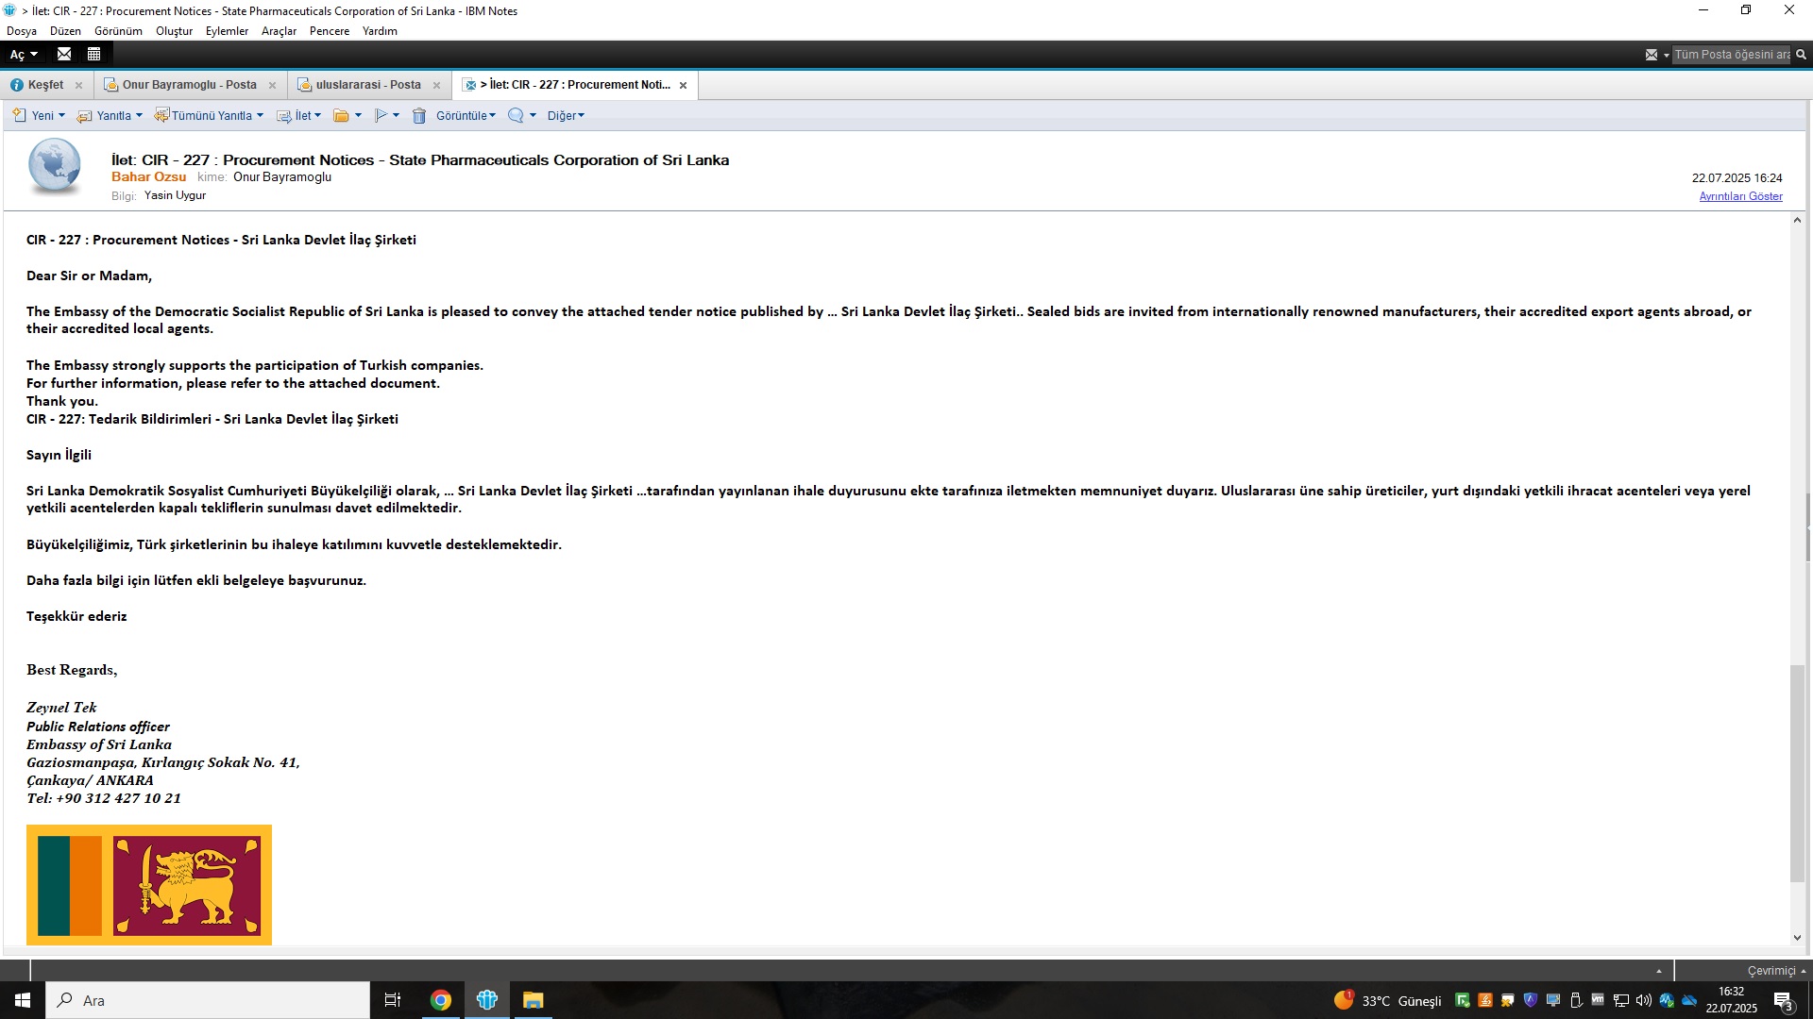Open File Explorer from the taskbar
1813x1019 pixels.
coord(534,1000)
